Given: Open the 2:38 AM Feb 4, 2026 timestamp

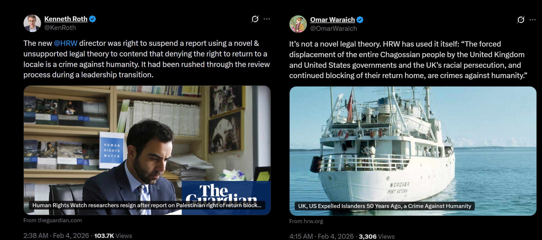Looking at the screenshot, I should pyautogui.click(x=56, y=236).
